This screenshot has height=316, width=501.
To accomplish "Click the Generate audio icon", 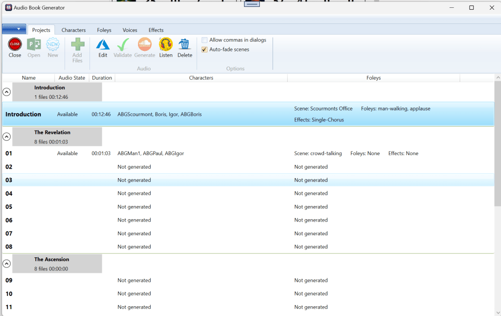I will click(144, 45).
